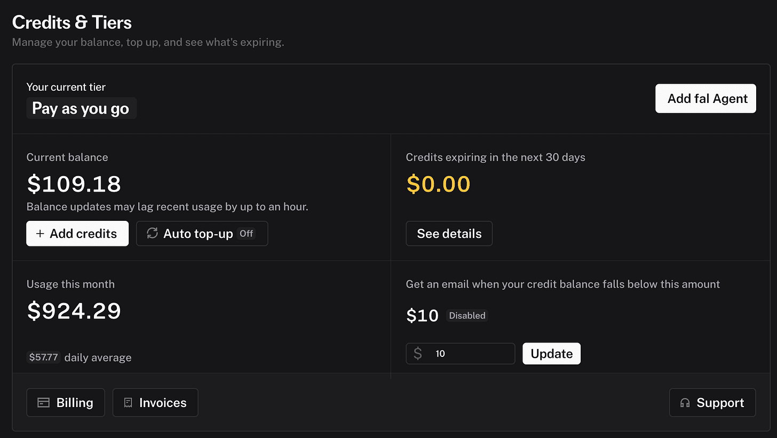This screenshot has width=777, height=438.
Task: Toggle the Auto top-up Off badge
Action: point(246,233)
